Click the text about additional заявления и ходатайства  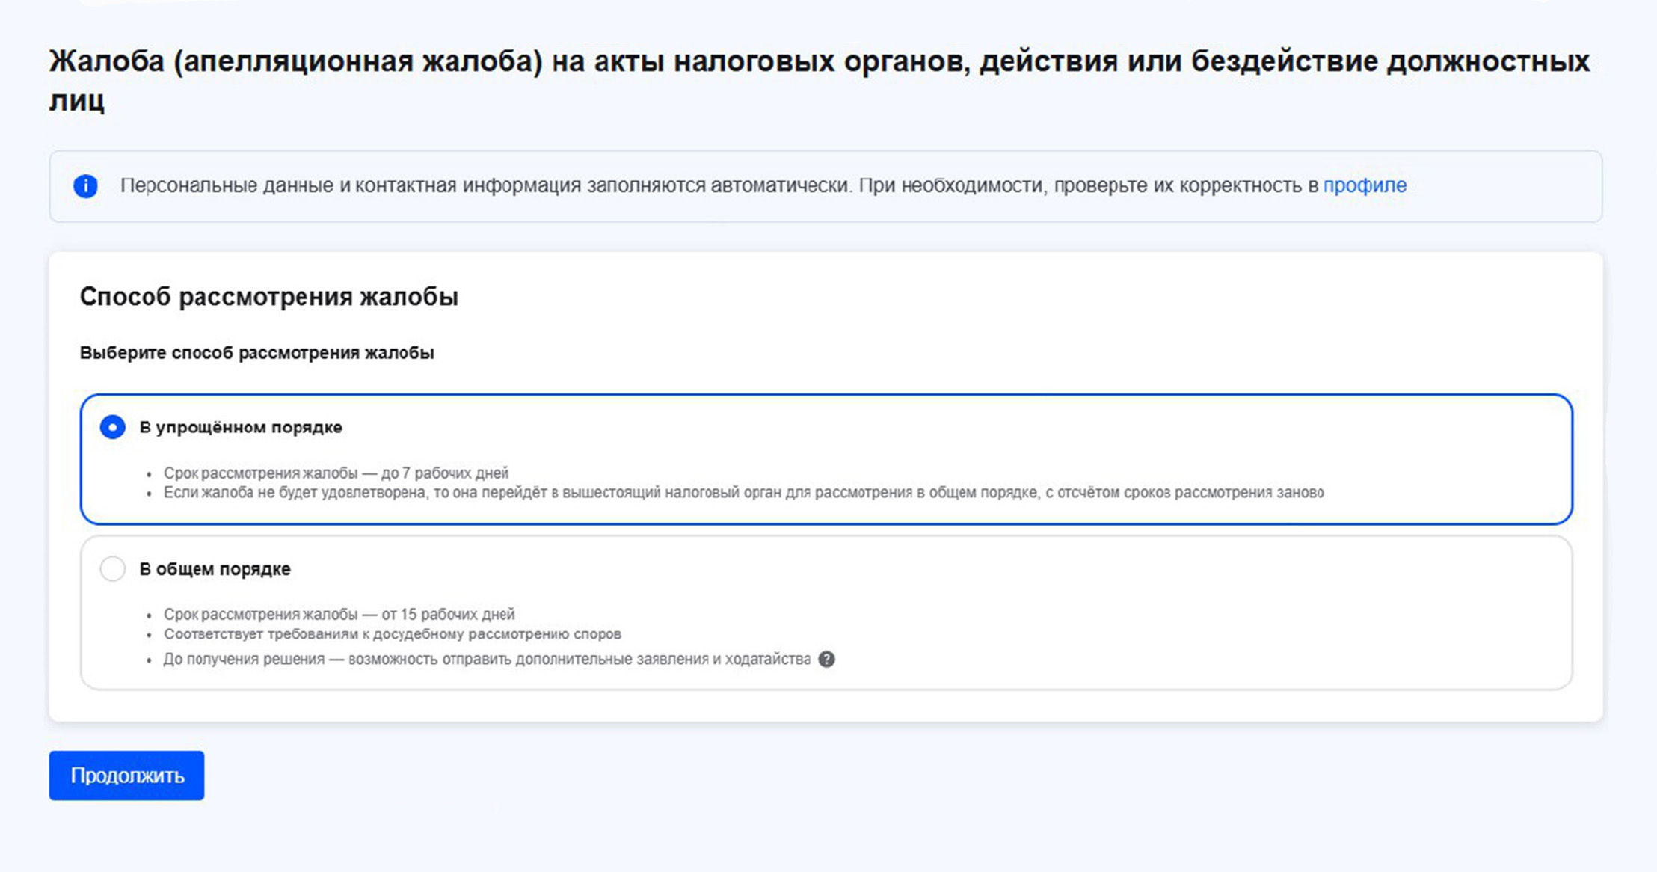click(x=487, y=659)
